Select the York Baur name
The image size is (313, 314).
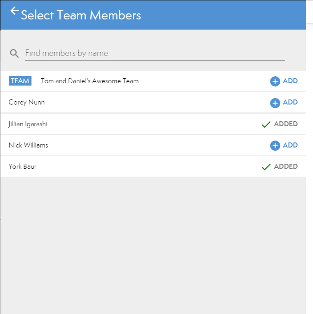coord(23,166)
